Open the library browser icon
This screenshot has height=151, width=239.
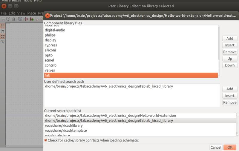[x=20, y=19]
